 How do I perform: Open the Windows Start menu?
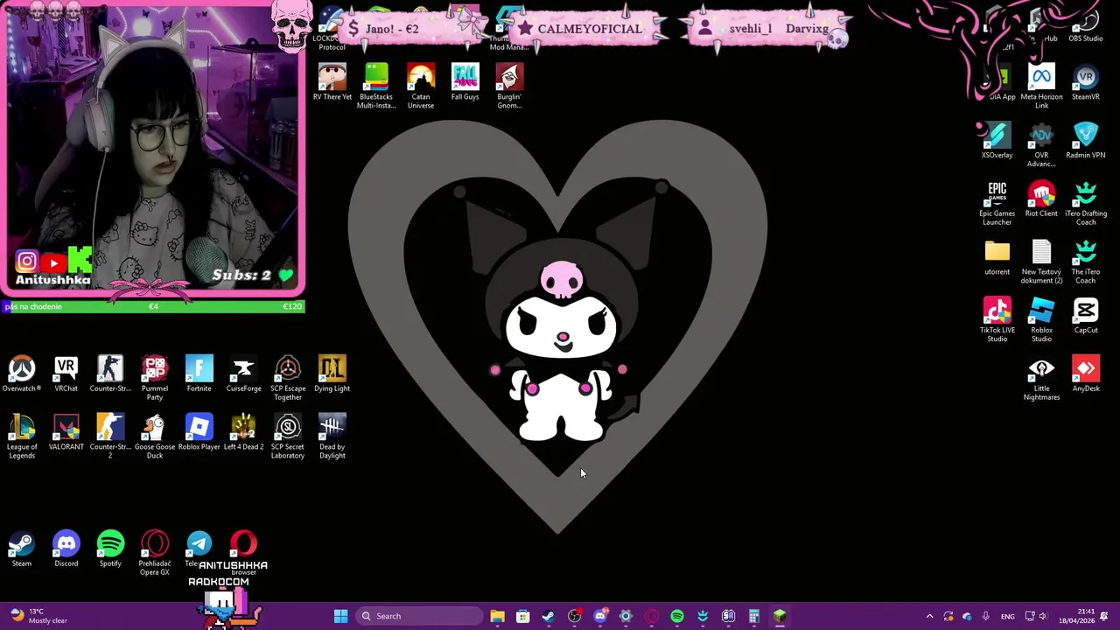click(340, 616)
